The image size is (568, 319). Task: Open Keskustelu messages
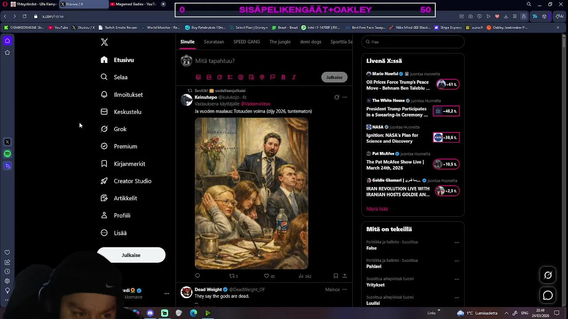(121, 112)
